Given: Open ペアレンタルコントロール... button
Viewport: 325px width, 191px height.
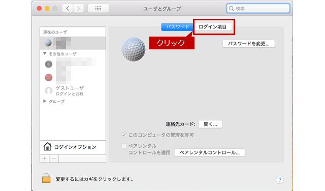Looking at the screenshot, I should tap(209, 152).
